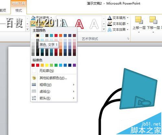
Task: Open the 箭头(R) arrows submenu
Action: 54,98
